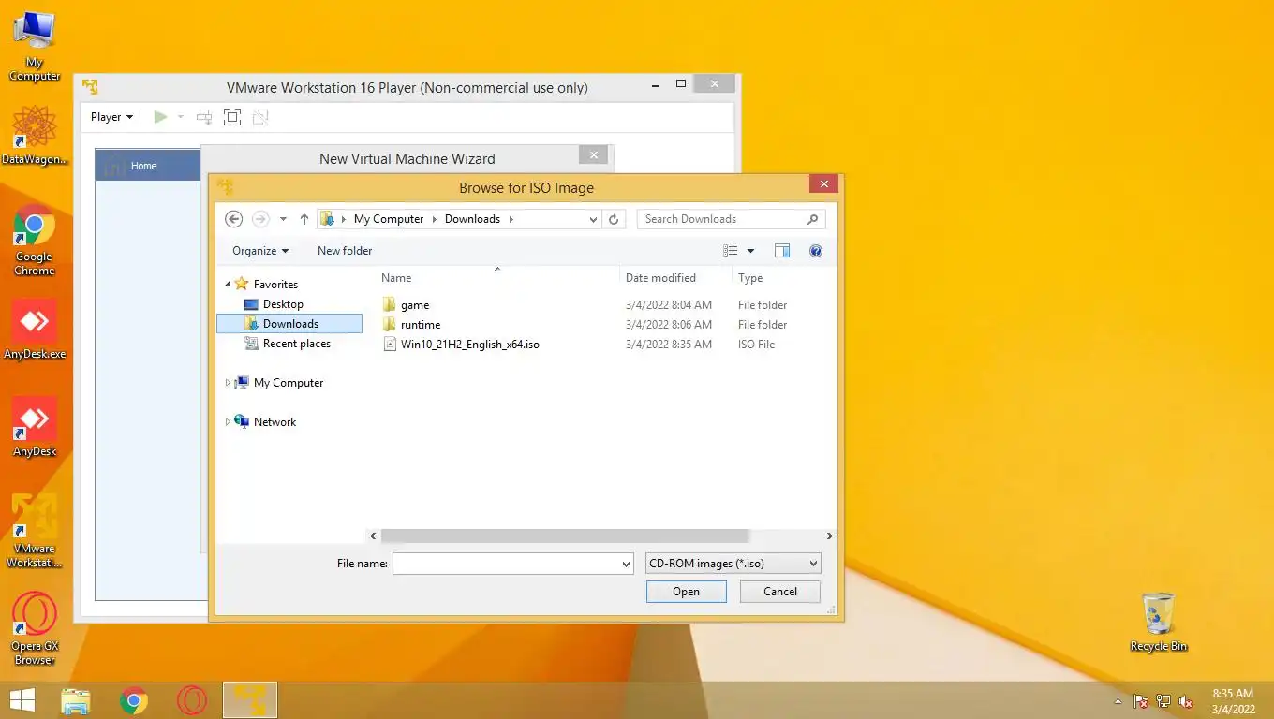Change the view layout icon
This screenshot has width=1274, height=719.
click(x=731, y=251)
